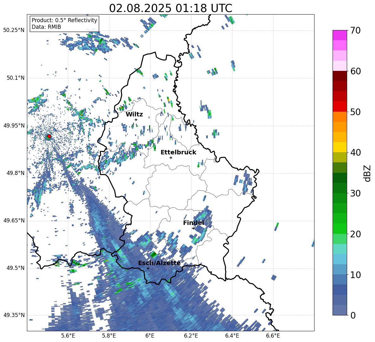Click the 50.1°N latitude tick label
The image size is (375, 342).
click(16, 78)
